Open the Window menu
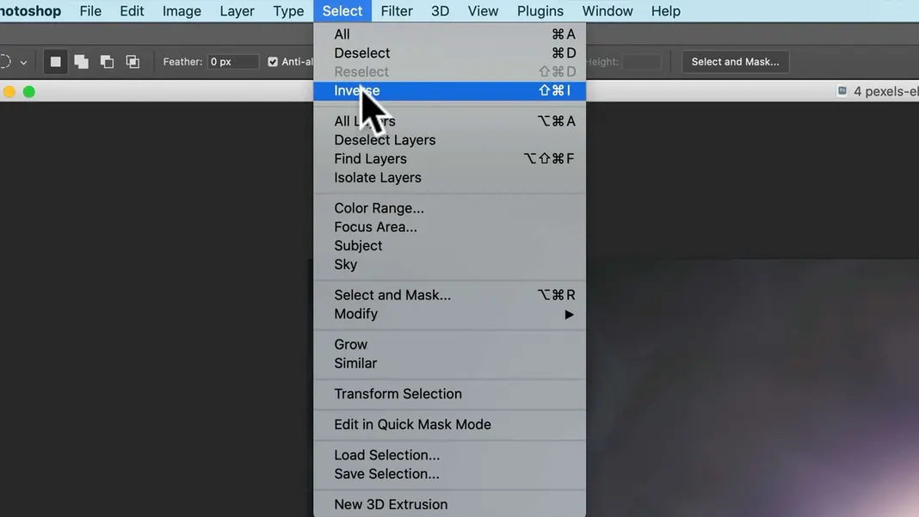Viewport: 919px width, 517px height. [x=608, y=11]
